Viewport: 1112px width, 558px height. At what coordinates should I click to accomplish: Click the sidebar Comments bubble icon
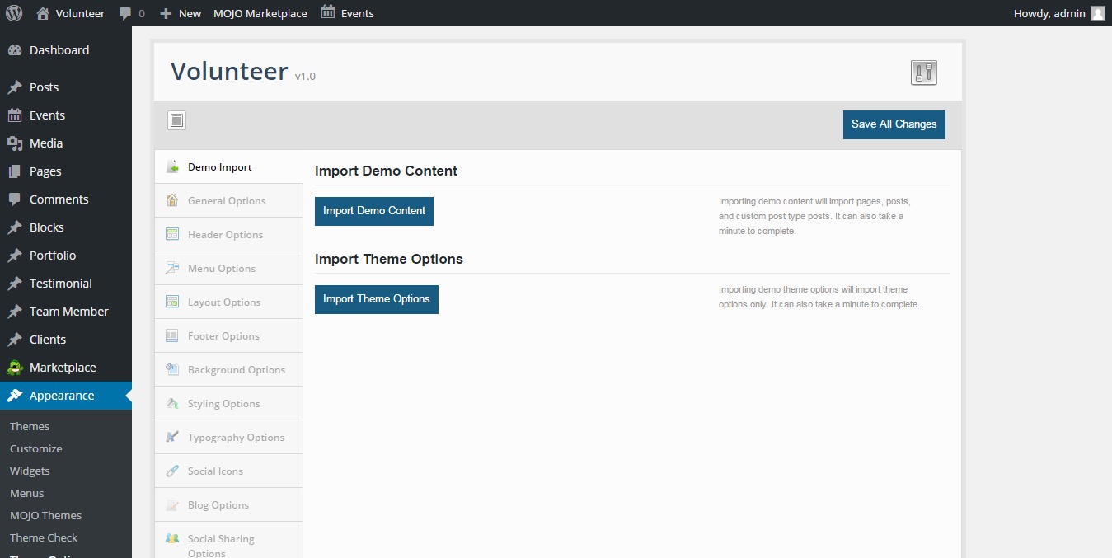[x=15, y=199]
